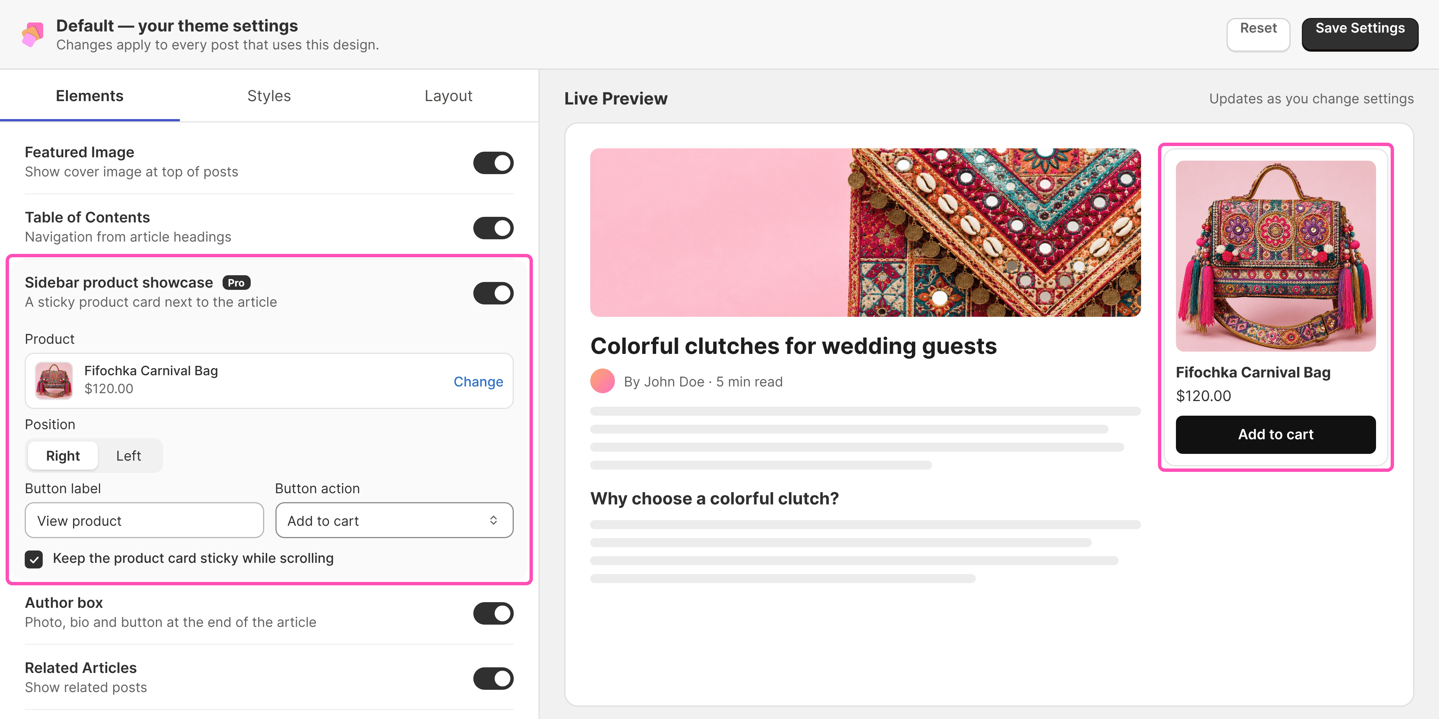Toggle the Table of Contents switch
The width and height of the screenshot is (1439, 719).
[x=493, y=228]
